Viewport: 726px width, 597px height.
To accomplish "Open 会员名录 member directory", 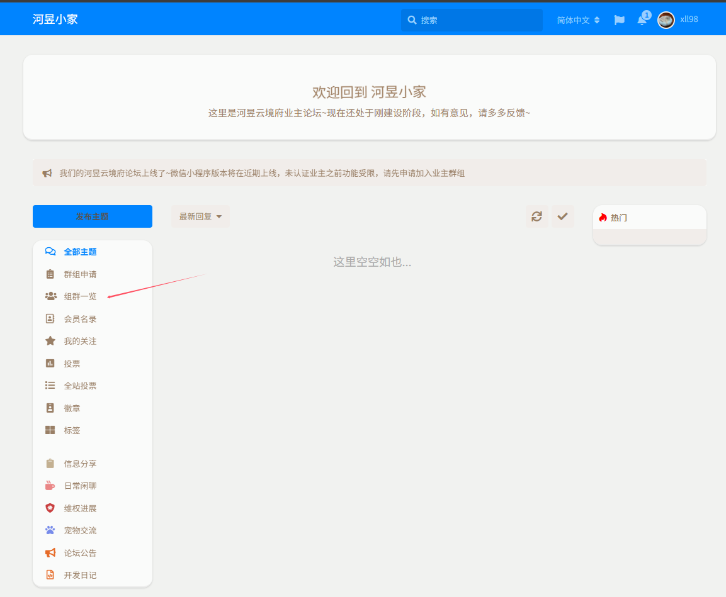I will [x=80, y=319].
